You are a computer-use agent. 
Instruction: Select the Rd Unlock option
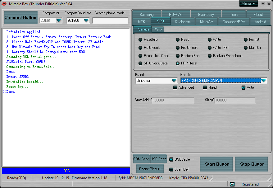[149, 48]
